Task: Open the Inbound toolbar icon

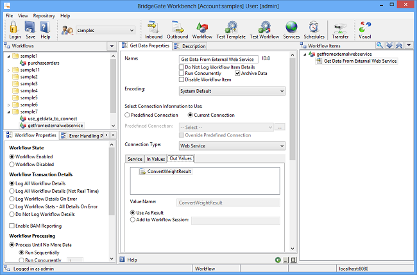Action: click(154, 27)
